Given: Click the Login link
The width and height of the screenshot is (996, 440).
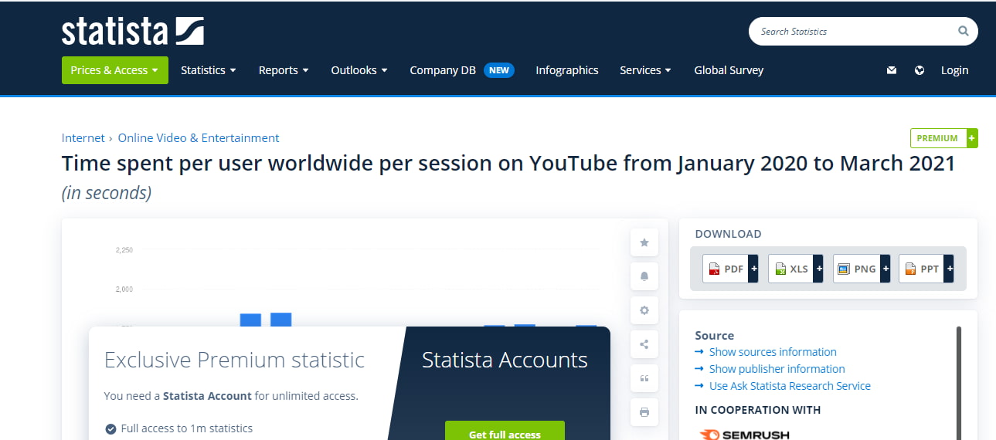Looking at the screenshot, I should [954, 70].
